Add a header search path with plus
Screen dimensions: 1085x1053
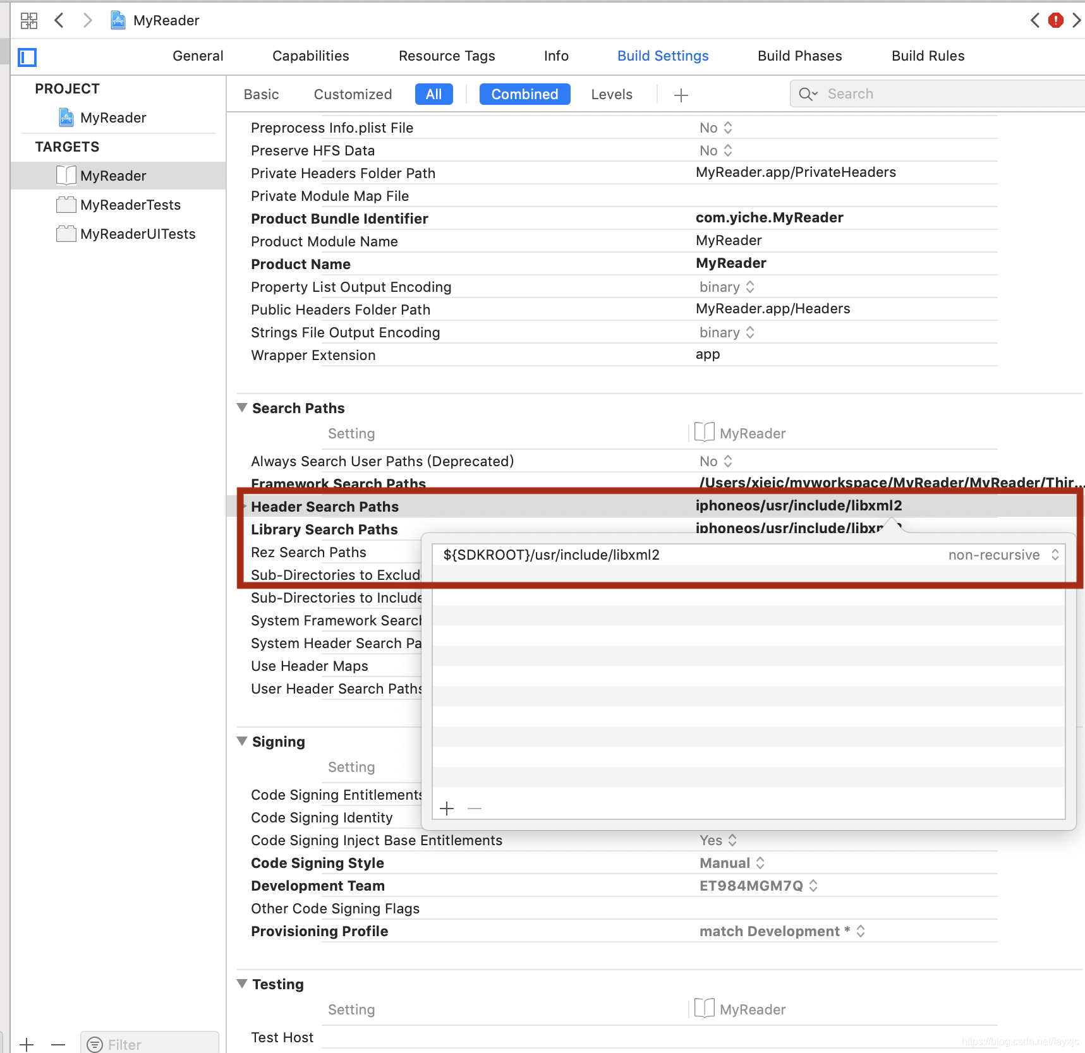coord(447,809)
